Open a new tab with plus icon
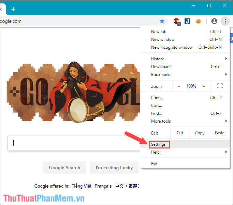The image size is (233, 205). click(13, 9)
